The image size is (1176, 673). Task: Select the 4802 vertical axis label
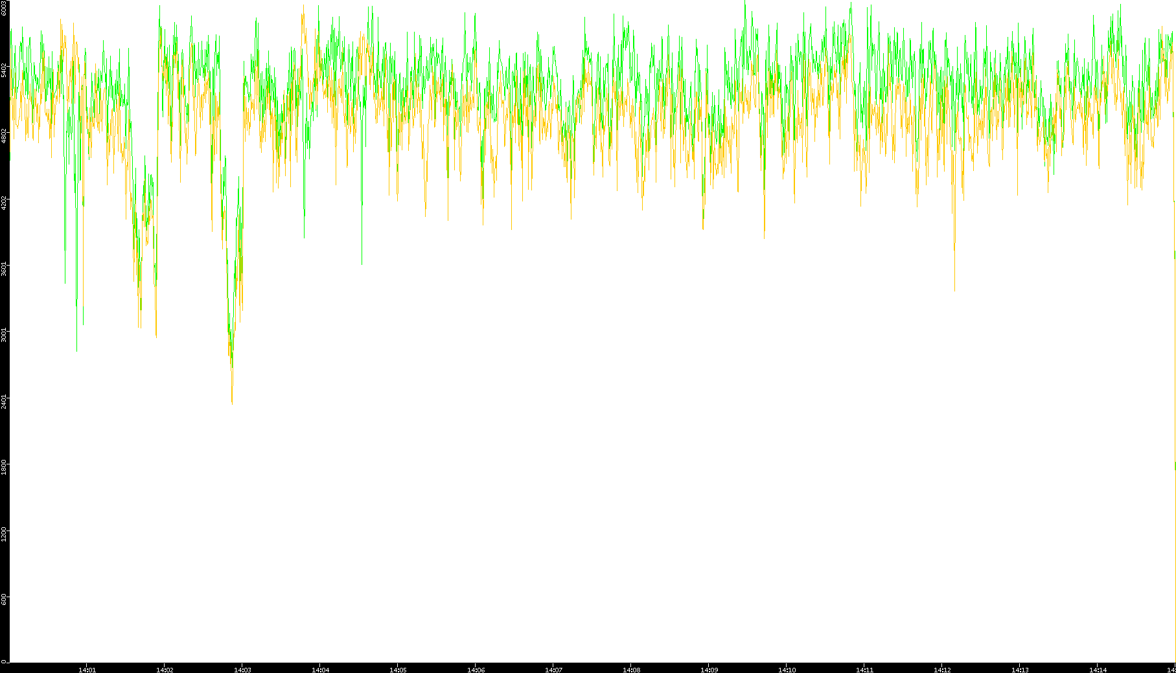pos(5,136)
